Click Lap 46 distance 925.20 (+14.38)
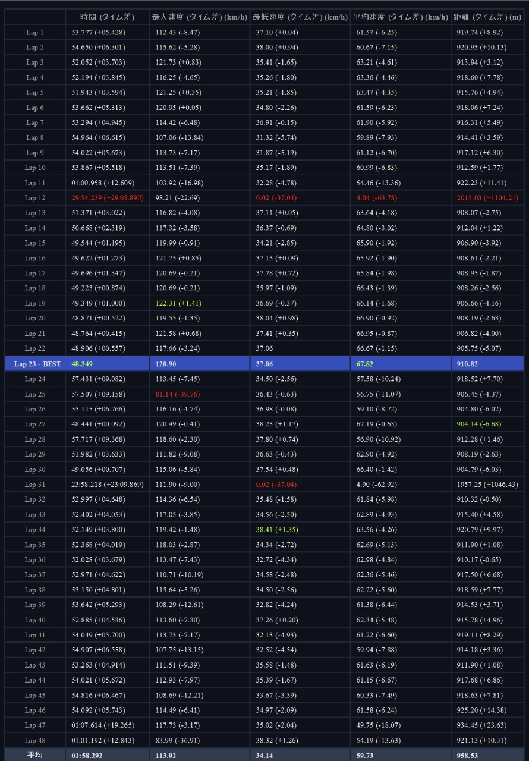Image resolution: width=529 pixels, height=761 pixels. coord(481,710)
